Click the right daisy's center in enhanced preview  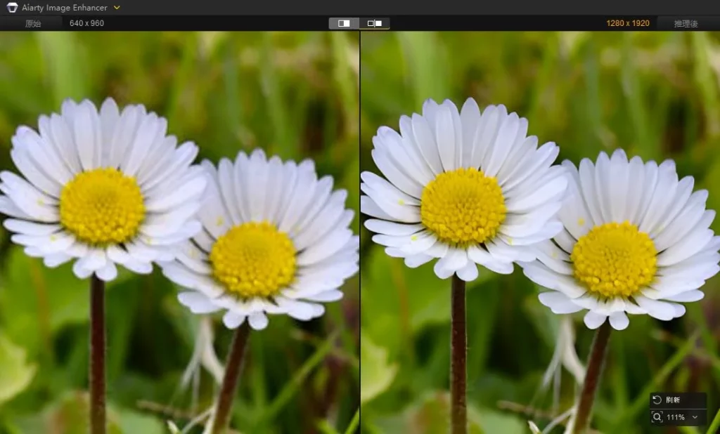614,260
